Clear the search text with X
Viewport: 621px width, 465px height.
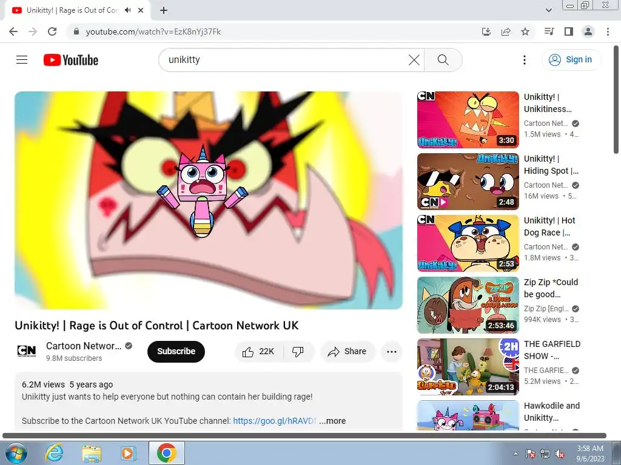click(414, 60)
